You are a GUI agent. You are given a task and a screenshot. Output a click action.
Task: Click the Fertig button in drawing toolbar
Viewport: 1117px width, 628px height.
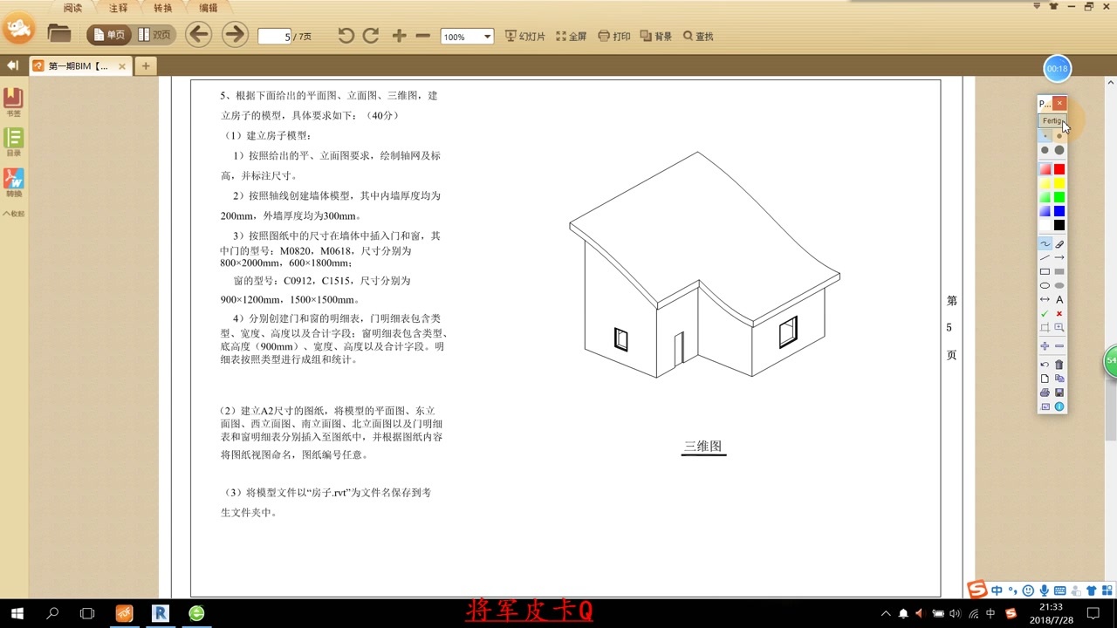[1052, 121]
